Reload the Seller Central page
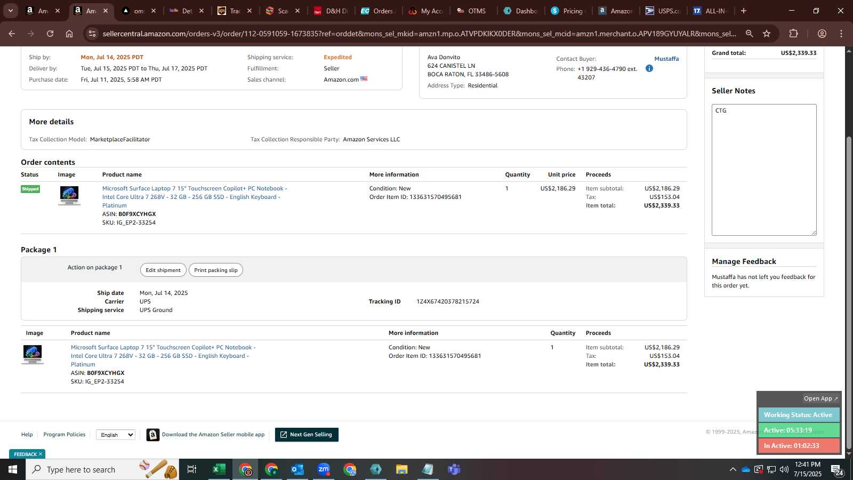 coord(50,34)
